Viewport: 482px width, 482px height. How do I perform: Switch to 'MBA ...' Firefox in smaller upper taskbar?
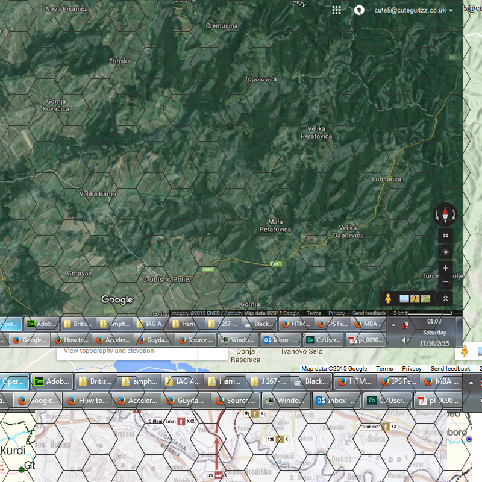tap(368, 324)
